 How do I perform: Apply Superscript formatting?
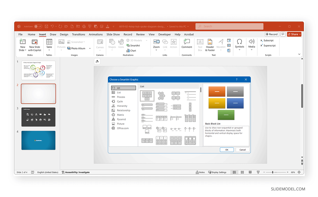pyautogui.click(x=268, y=45)
